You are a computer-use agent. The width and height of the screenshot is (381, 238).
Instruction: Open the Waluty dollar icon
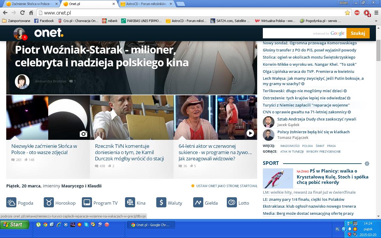161,203
